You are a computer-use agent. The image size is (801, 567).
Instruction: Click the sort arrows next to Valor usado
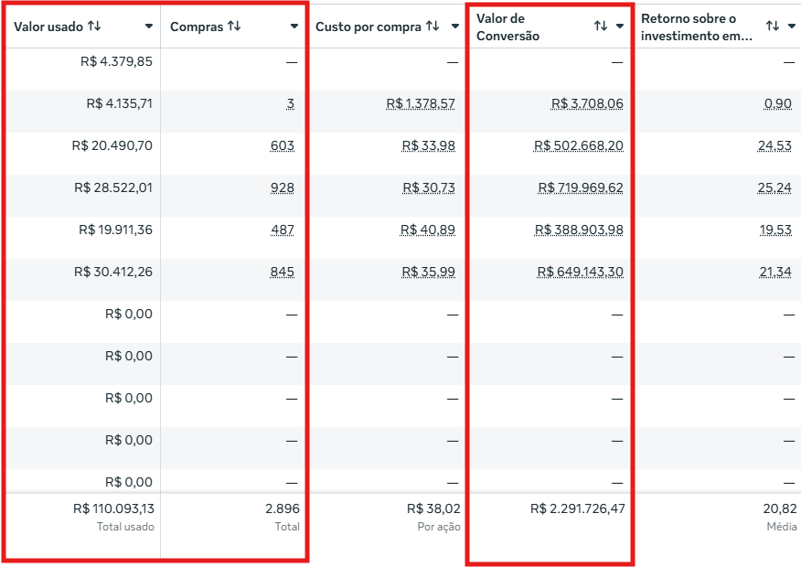[94, 27]
